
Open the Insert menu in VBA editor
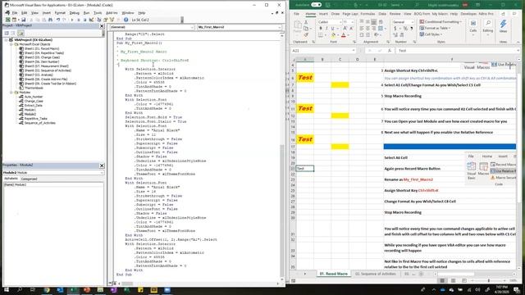(47, 13)
